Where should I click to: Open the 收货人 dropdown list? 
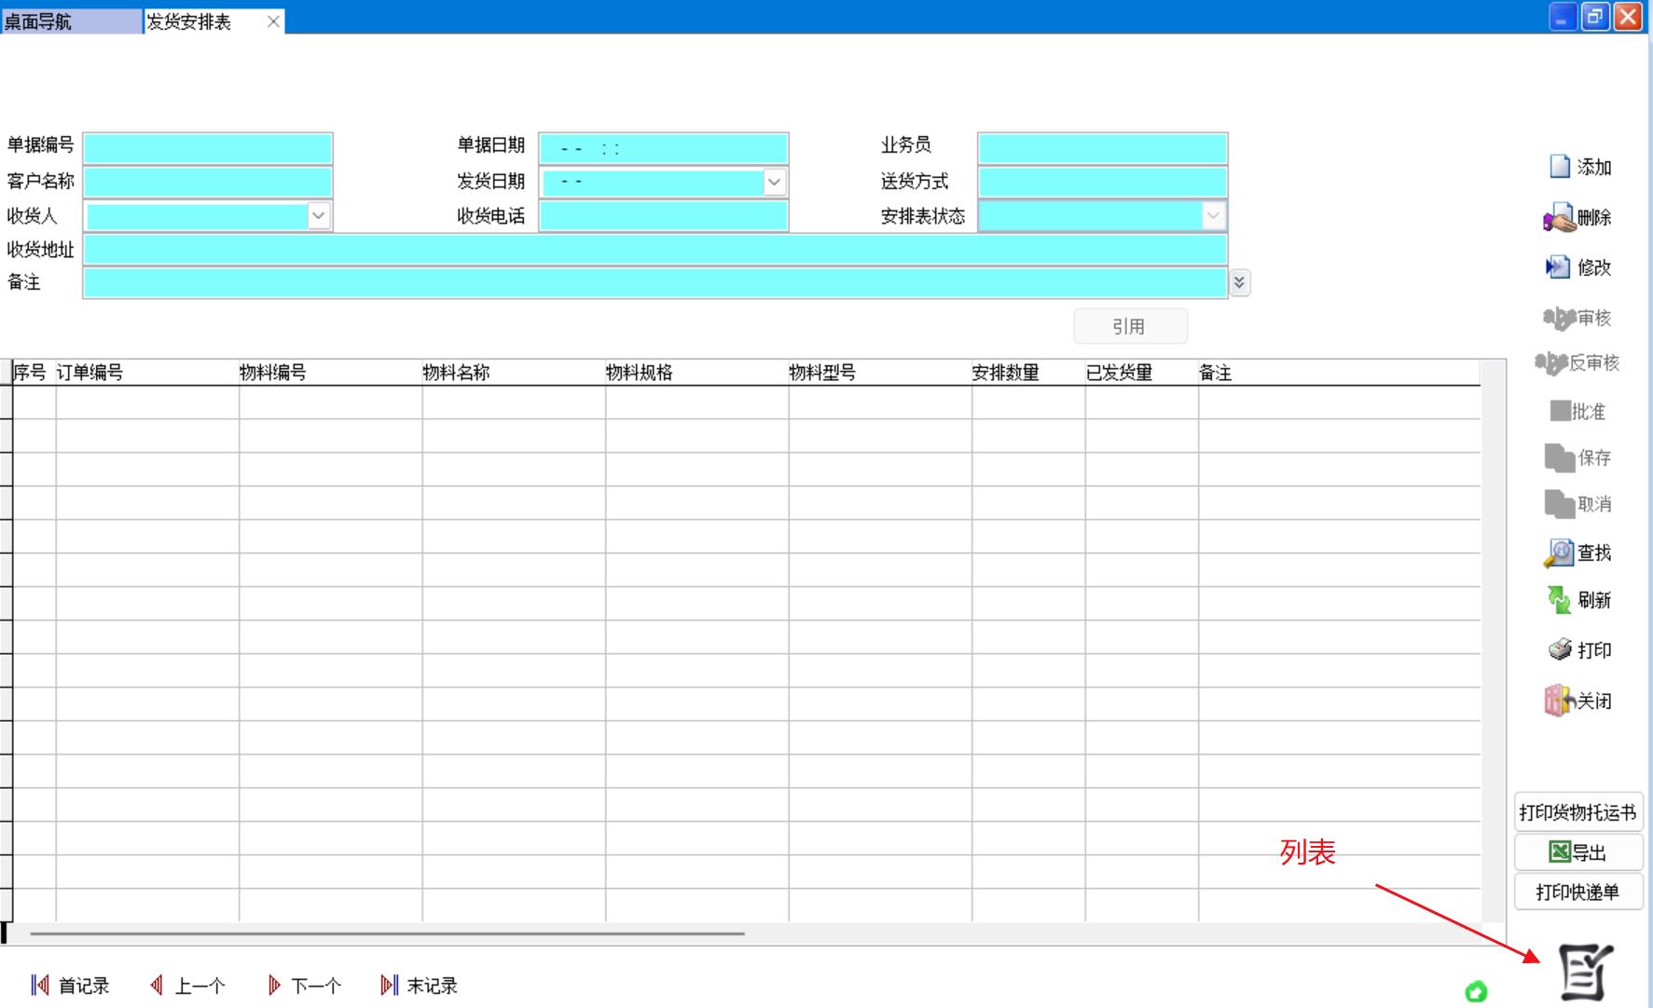click(318, 216)
